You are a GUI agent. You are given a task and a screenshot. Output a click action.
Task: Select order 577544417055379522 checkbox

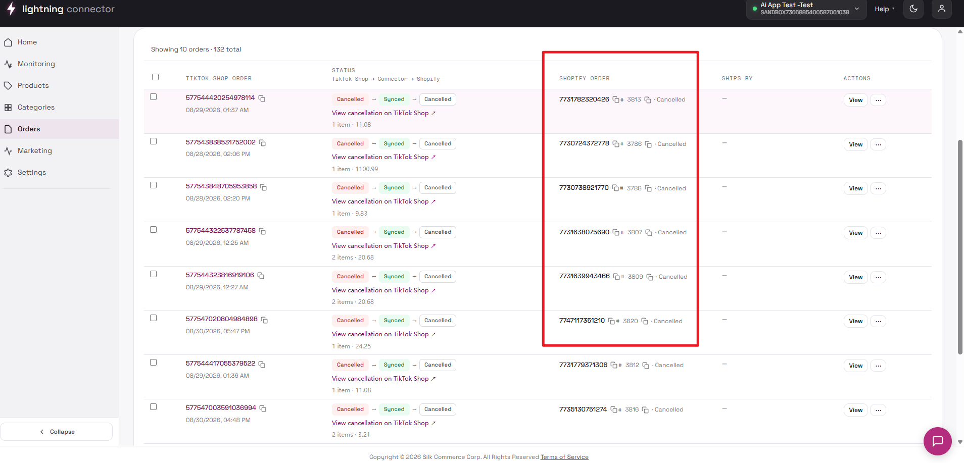tap(154, 363)
